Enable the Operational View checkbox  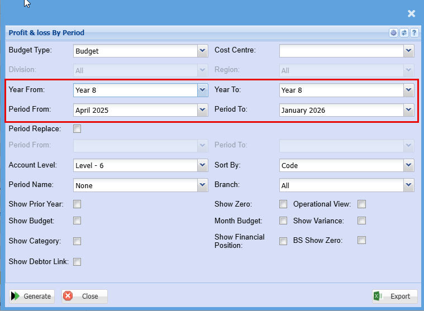[x=362, y=204]
